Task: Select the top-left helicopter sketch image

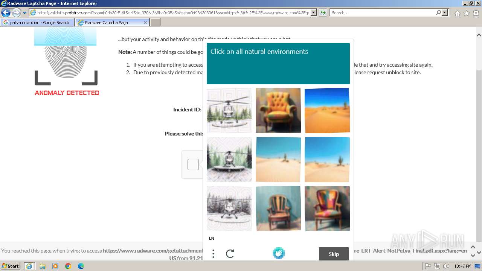Action: click(229, 111)
